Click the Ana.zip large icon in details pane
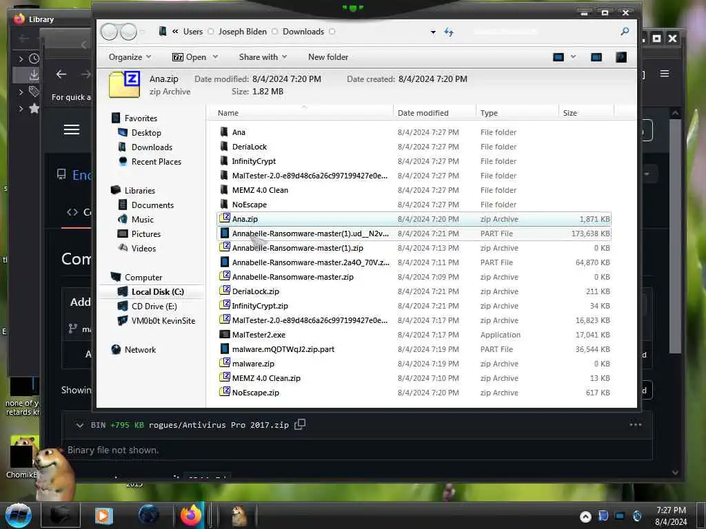This screenshot has width=706, height=529. [125, 84]
